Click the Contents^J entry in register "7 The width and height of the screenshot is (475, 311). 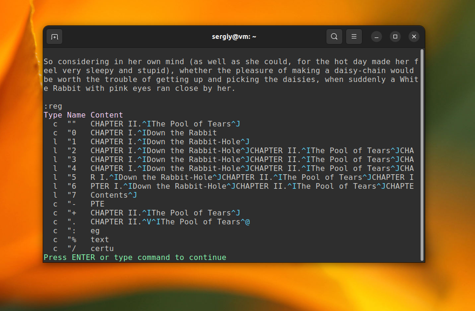[x=113, y=195]
